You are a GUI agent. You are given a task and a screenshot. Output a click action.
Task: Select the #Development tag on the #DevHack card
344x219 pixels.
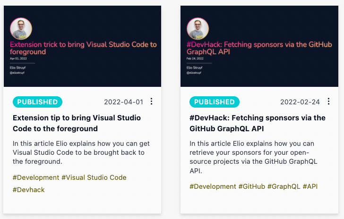[212, 186]
